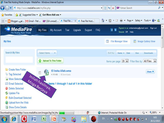
Task: Click the browser Back arrow button
Action: click(3, 8)
